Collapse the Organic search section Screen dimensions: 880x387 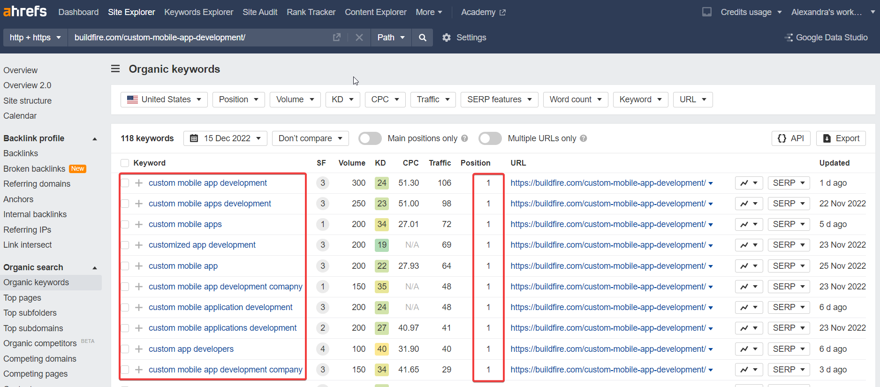pyautogui.click(x=95, y=268)
